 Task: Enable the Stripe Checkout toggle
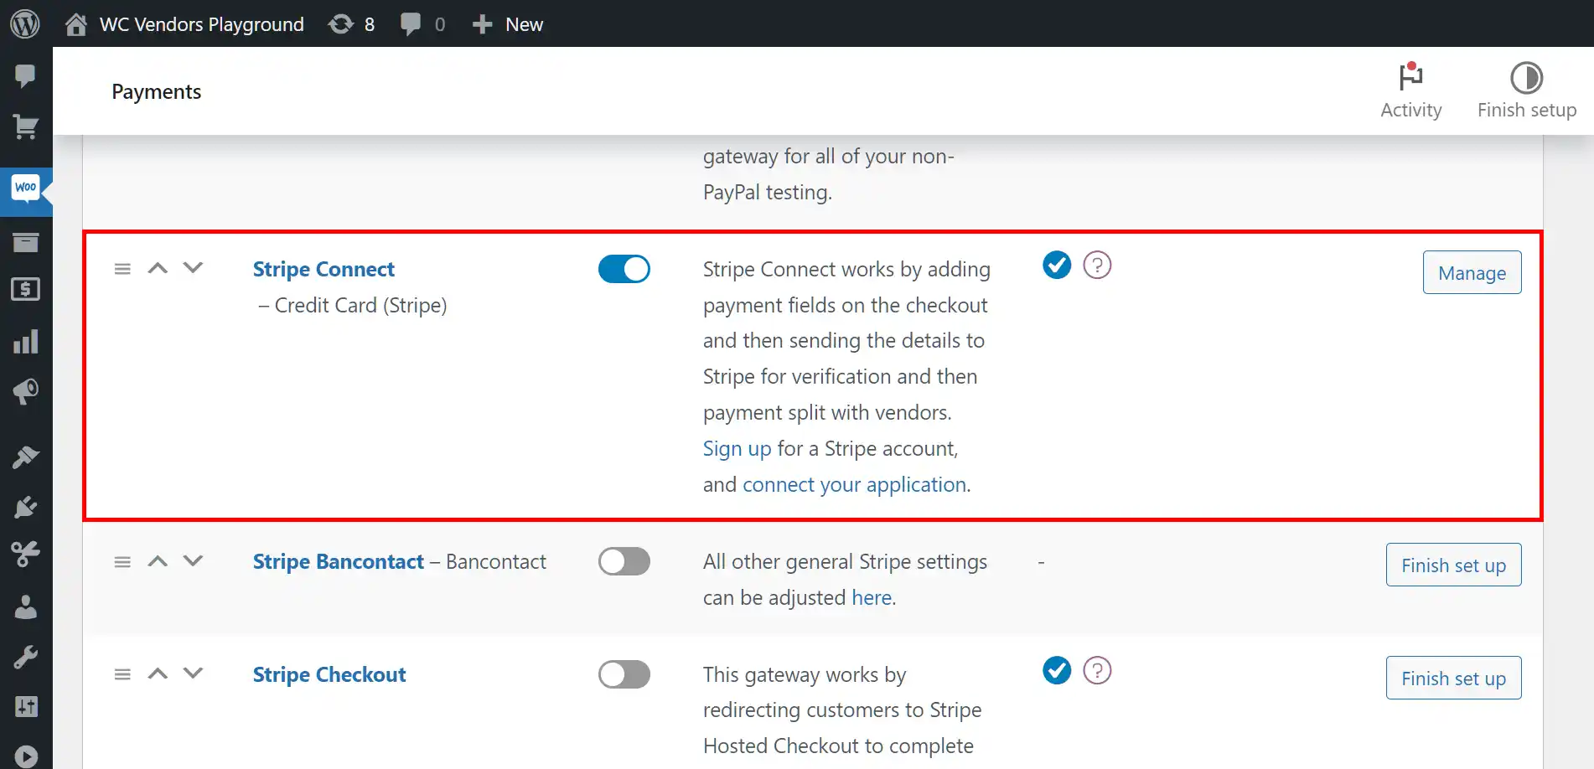click(624, 674)
